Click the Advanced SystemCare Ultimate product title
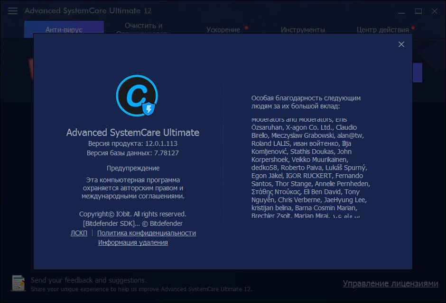Image resolution: width=446 pixels, height=303 pixels. pos(133,133)
